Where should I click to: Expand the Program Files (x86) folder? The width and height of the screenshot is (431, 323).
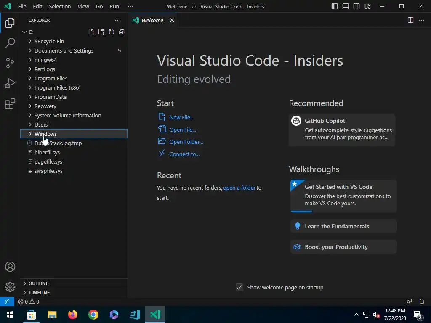point(74,87)
